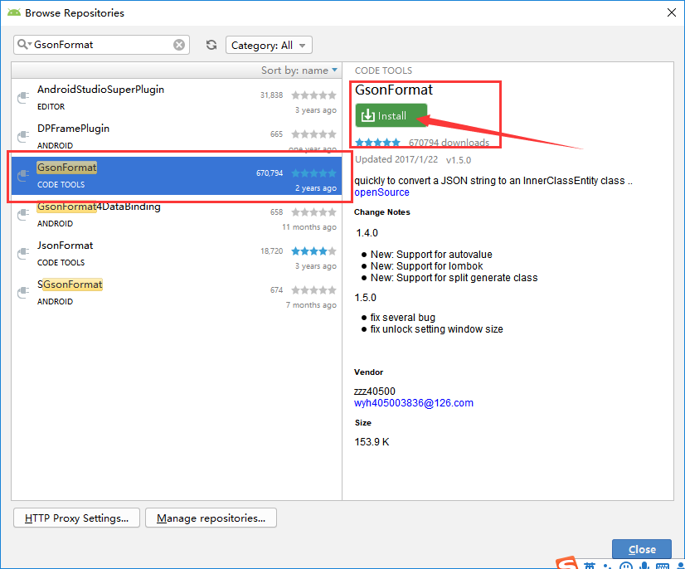Image resolution: width=685 pixels, height=569 pixels.
Task: Change the Sort by: name option
Action: 299,71
